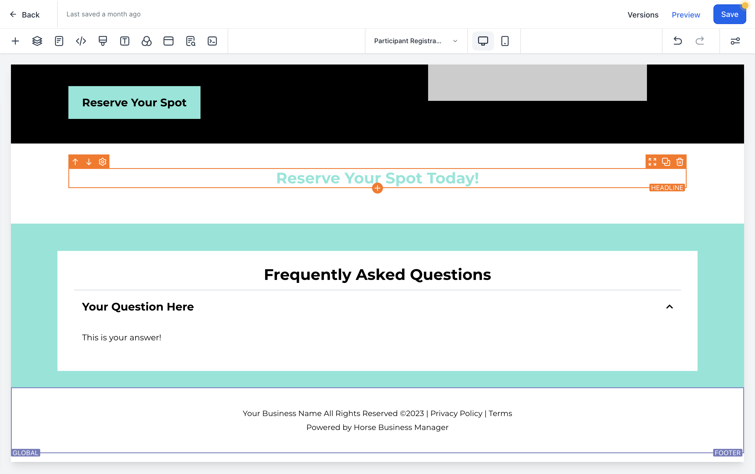Open the SEO page search icon
This screenshot has height=474, width=755.
190,41
